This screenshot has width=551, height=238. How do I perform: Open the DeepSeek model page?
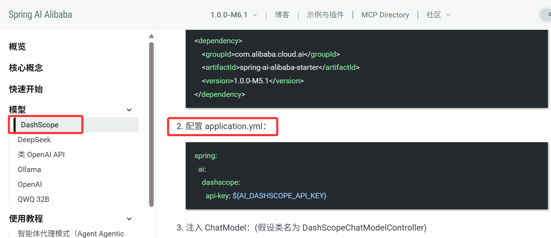[x=34, y=140]
